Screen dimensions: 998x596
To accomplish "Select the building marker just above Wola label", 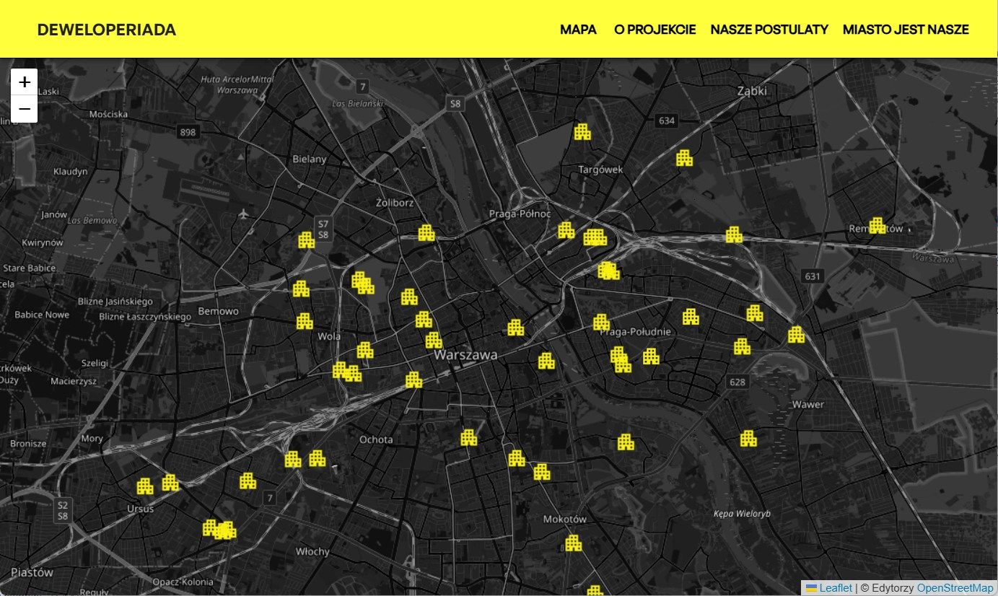I will [x=305, y=321].
